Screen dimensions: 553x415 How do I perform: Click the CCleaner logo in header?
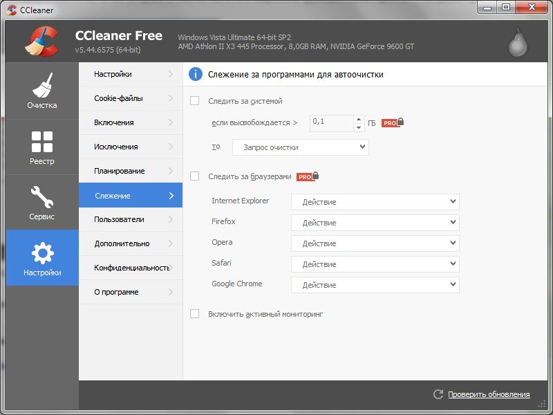pyautogui.click(x=41, y=41)
